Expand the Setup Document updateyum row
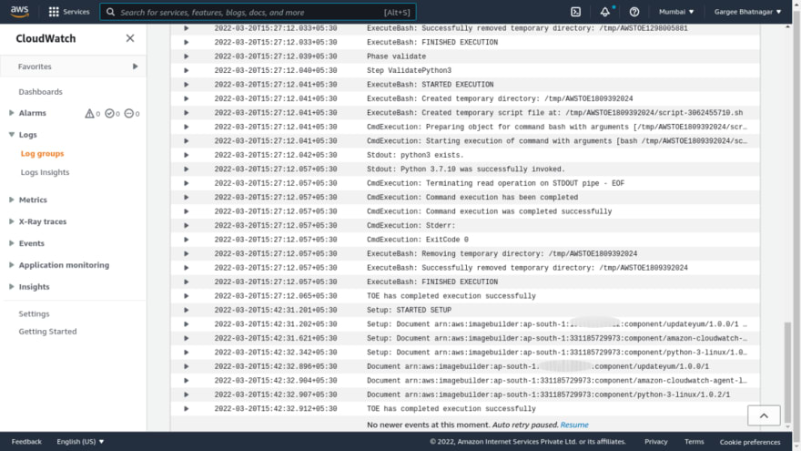The width and height of the screenshot is (801, 451). pyautogui.click(x=187, y=324)
